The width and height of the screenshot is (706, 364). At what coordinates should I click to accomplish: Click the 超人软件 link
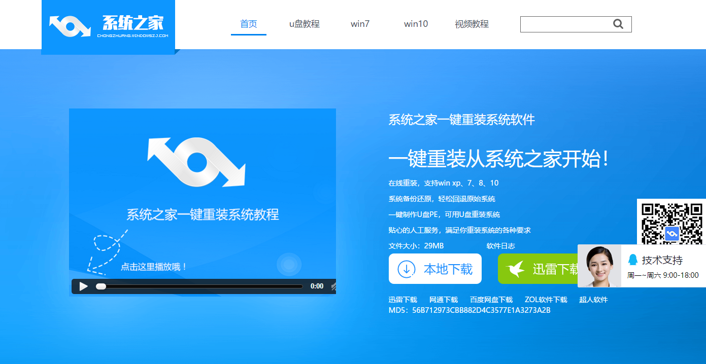pos(594,300)
